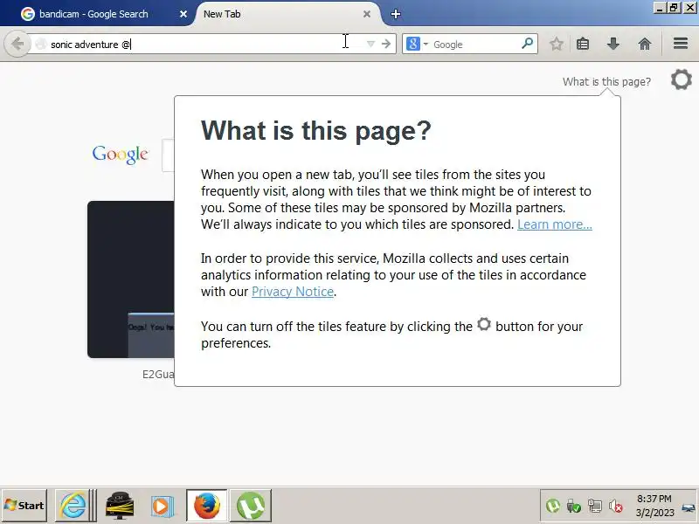Open the monitor-with-cables taskbar app icon

119,506
